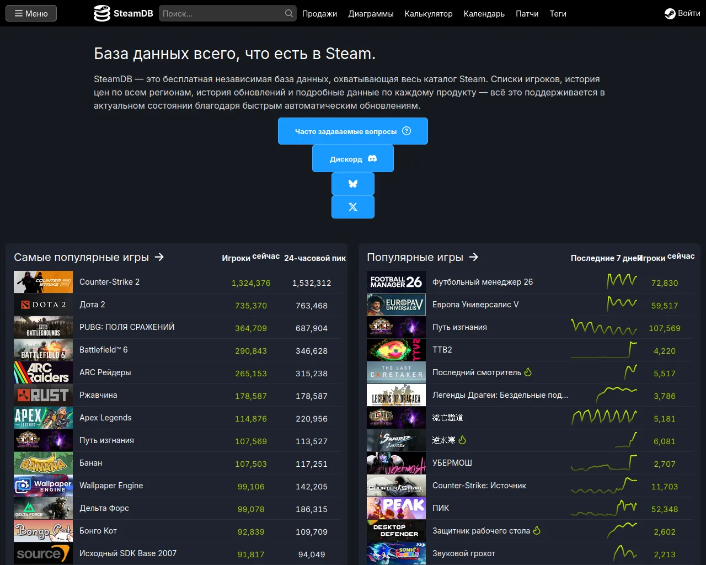Click the 24-часовой пик column header
The image size is (706, 565).
pyautogui.click(x=315, y=258)
